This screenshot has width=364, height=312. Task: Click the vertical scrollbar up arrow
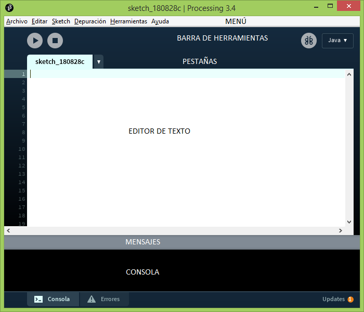tap(349, 74)
